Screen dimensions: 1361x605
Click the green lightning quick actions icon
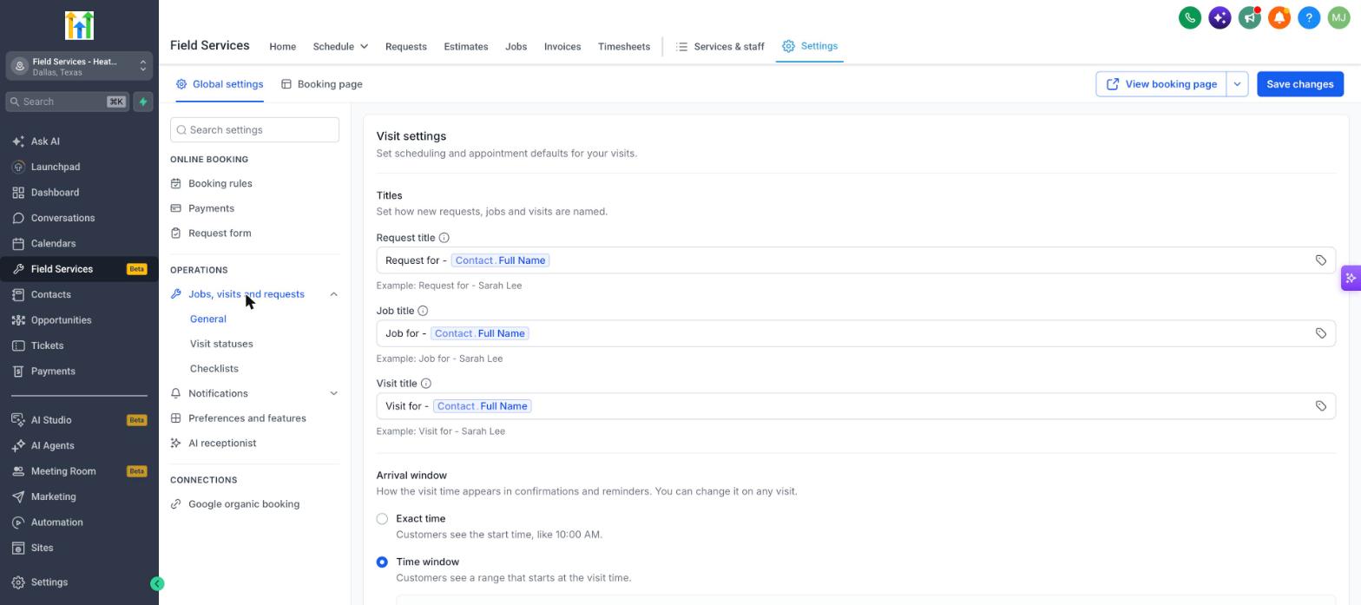pos(143,102)
